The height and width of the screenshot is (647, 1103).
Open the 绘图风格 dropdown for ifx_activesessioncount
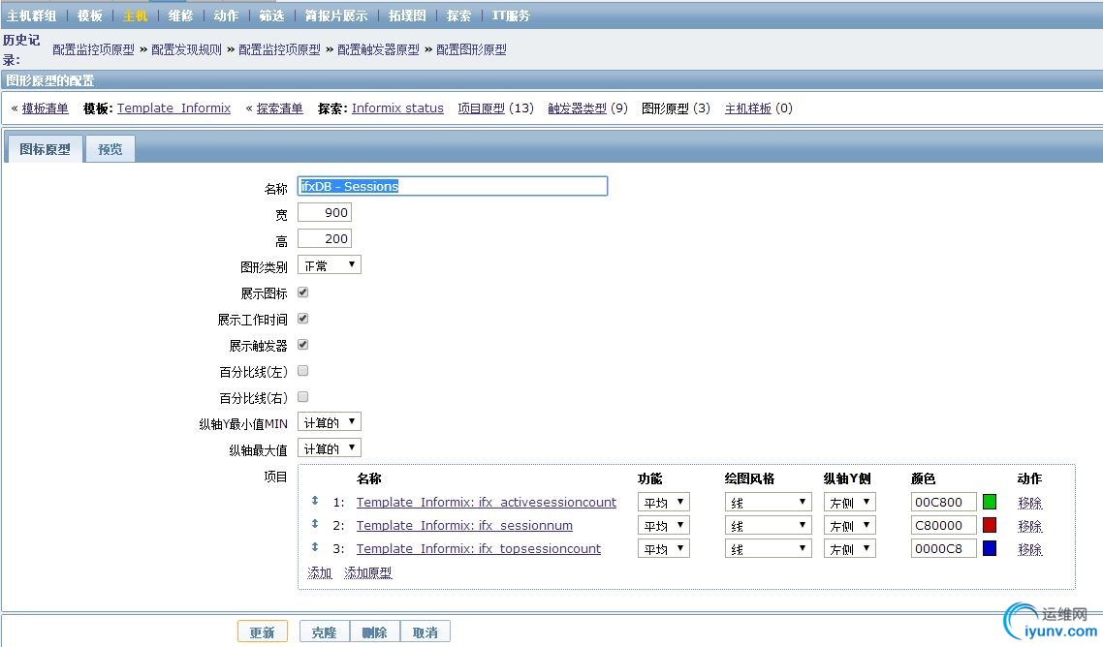tap(769, 502)
